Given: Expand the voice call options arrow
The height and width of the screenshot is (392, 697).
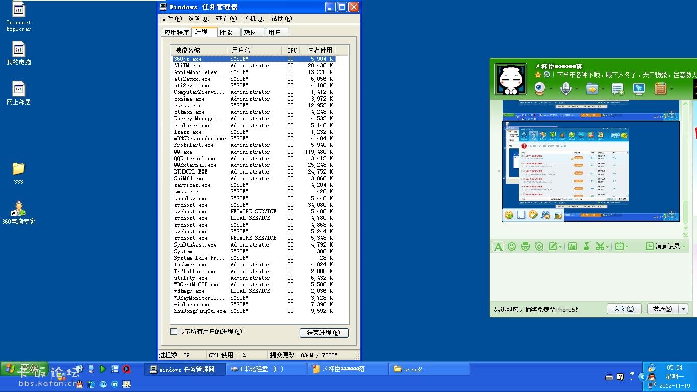Looking at the screenshot, I should 577,89.
